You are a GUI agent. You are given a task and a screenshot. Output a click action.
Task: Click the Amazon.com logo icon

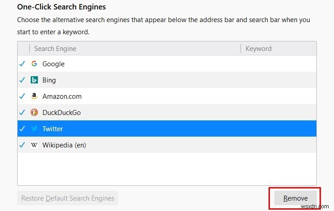pyautogui.click(x=34, y=96)
